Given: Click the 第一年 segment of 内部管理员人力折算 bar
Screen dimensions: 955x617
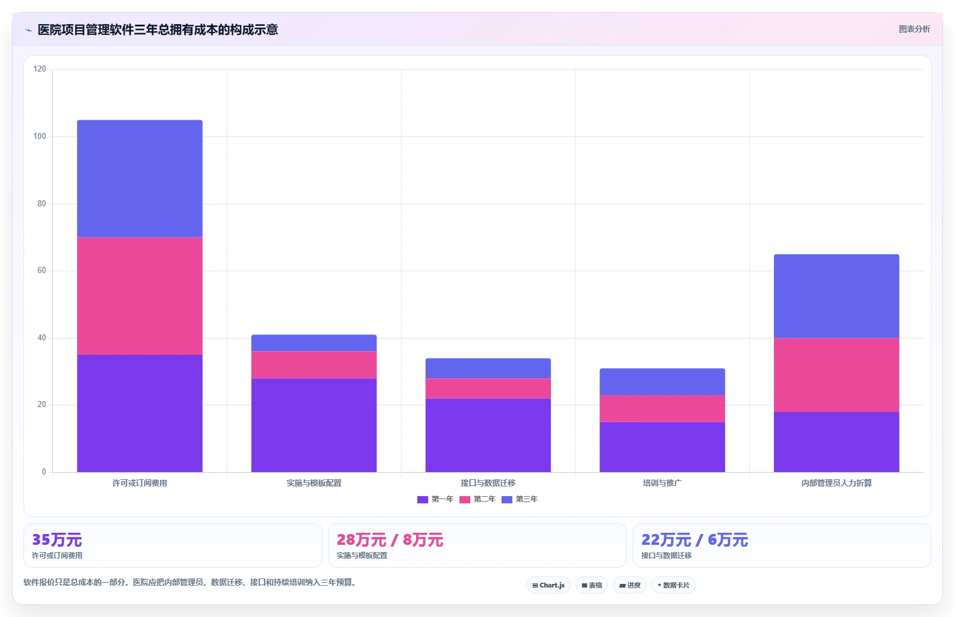Looking at the screenshot, I should tap(837, 442).
